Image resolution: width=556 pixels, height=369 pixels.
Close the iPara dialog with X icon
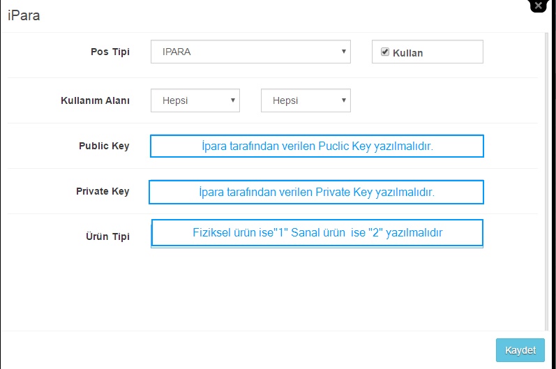(539, 6)
